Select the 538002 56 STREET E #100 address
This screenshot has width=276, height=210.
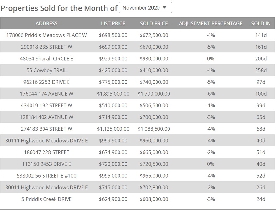(x=46, y=176)
